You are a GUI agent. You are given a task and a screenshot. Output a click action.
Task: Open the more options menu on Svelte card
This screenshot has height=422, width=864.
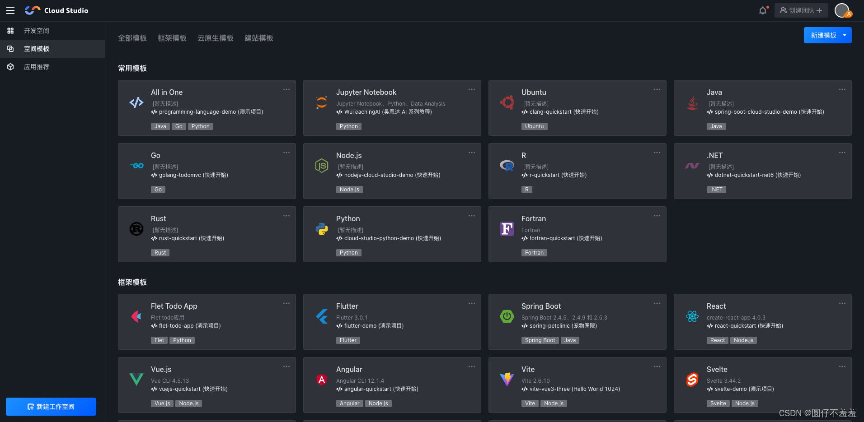tap(842, 366)
